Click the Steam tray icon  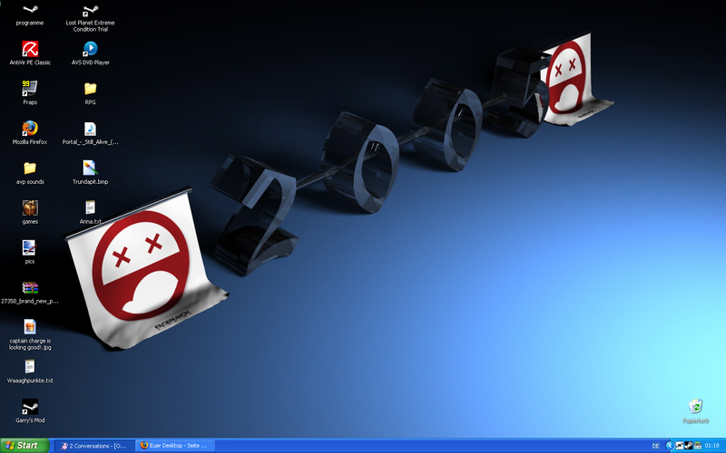tap(689, 446)
